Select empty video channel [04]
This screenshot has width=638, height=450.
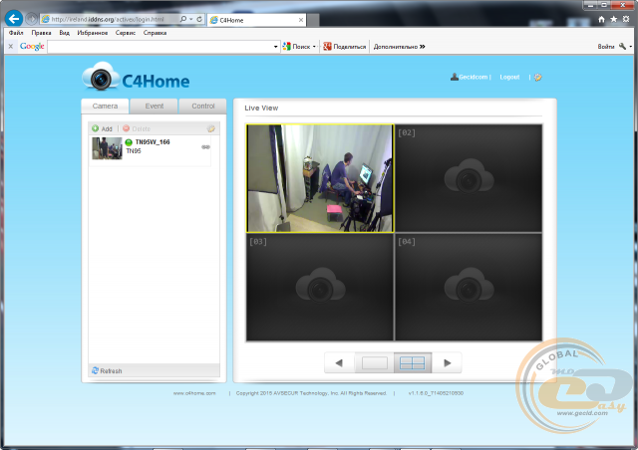click(469, 287)
